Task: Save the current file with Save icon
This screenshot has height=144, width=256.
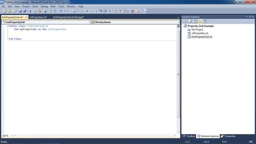Action: coord(20,11)
